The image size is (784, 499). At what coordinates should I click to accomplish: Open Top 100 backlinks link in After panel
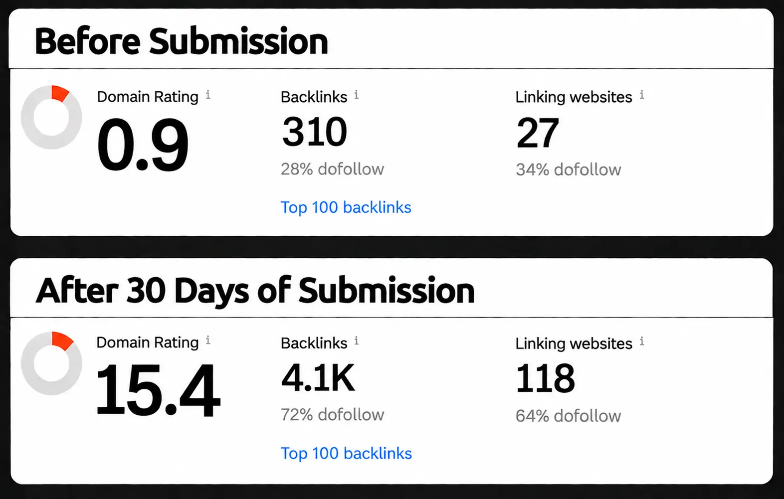[346, 454]
